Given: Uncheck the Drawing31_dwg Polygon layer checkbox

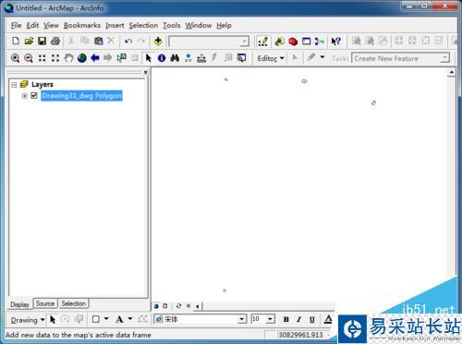Looking at the screenshot, I should click(x=34, y=96).
